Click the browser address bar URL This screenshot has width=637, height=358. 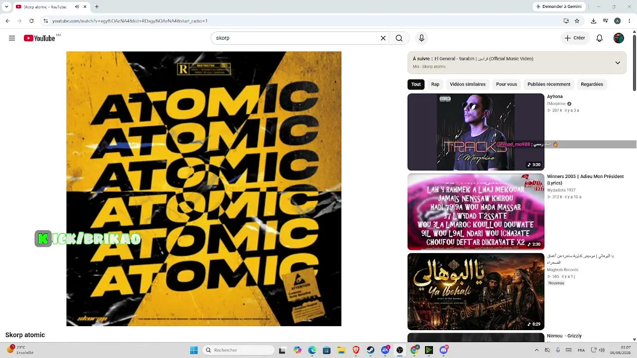pyautogui.click(x=130, y=21)
